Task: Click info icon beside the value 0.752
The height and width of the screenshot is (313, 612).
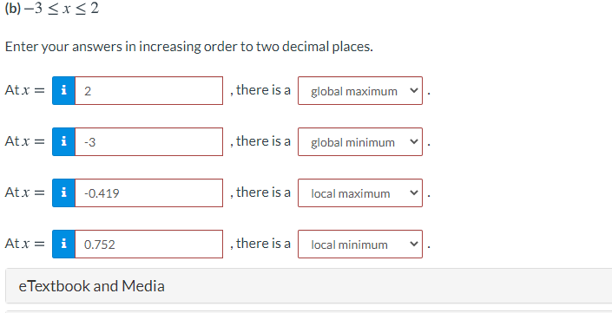Action: (x=63, y=244)
